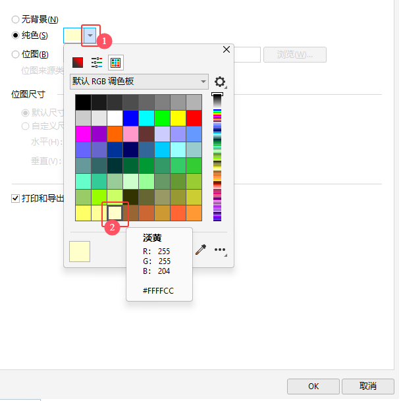Pick the pink swatch
The height and width of the screenshot is (401, 401).
[130, 134]
